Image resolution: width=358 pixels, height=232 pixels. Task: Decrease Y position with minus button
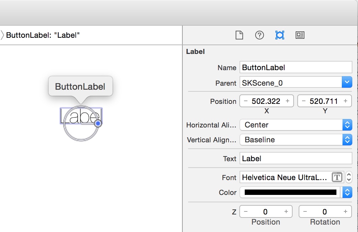coord(303,101)
